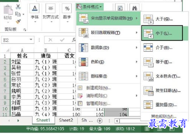Image resolution: width=190 pixels, height=134 pixels.
Task: Add a new sheet with plus icon
Action: [100, 121]
